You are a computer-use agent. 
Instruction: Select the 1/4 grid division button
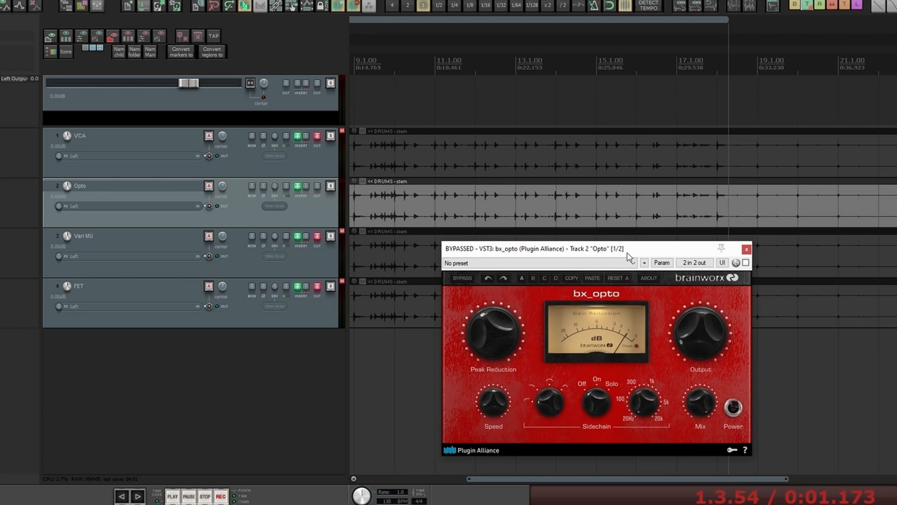click(454, 6)
